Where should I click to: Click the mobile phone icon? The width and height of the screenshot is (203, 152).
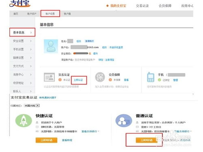[151, 77]
